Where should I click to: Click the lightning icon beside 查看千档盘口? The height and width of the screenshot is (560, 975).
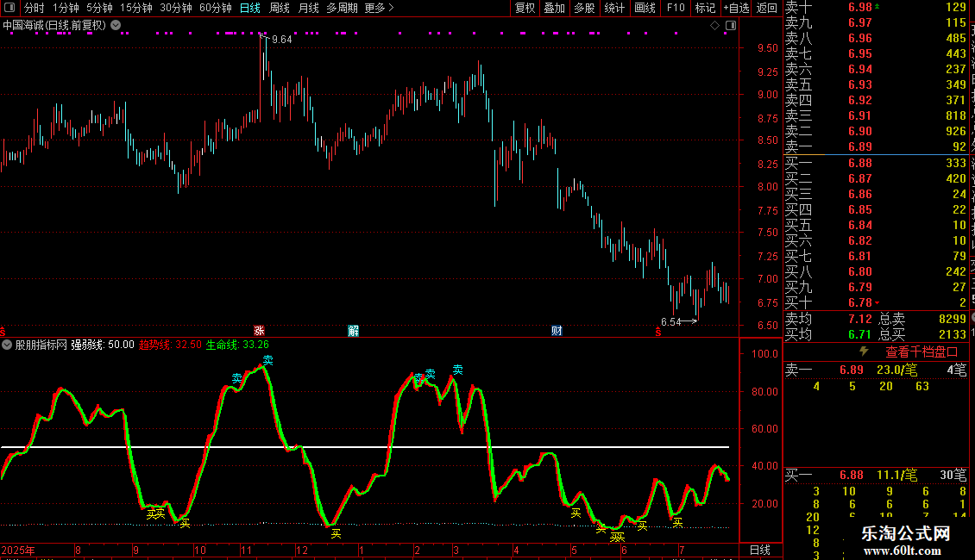point(864,352)
